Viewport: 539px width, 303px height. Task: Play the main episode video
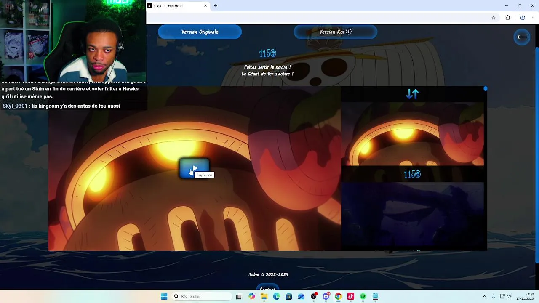(194, 168)
